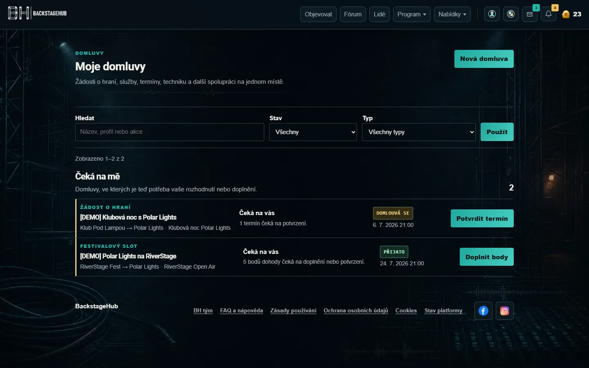Open the Instagram icon in footer
The height and width of the screenshot is (368, 589).
(505, 311)
